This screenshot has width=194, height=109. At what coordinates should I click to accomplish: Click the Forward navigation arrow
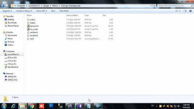pyautogui.click(x=7, y=6)
